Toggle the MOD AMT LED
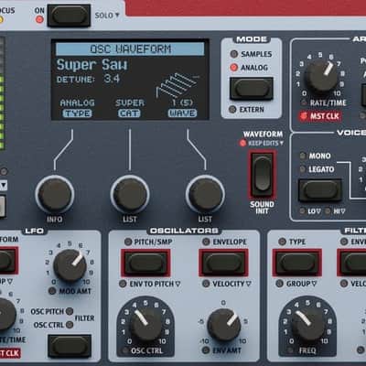Viewport: 366px width, 366px height. coord(52,291)
